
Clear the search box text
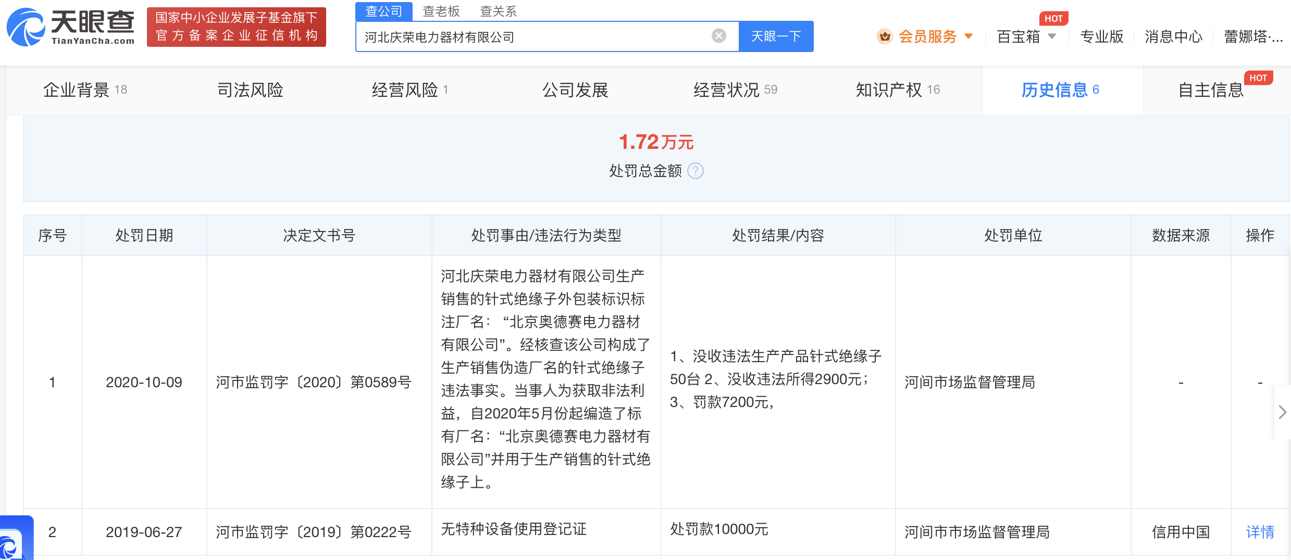tap(718, 36)
